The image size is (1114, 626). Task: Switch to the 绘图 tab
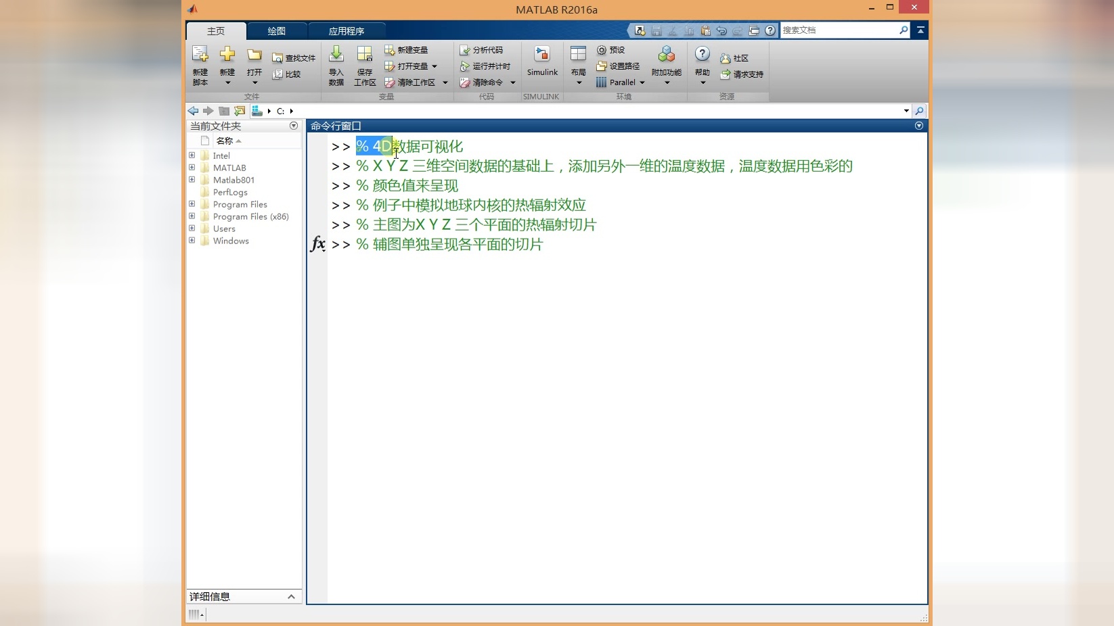click(276, 31)
